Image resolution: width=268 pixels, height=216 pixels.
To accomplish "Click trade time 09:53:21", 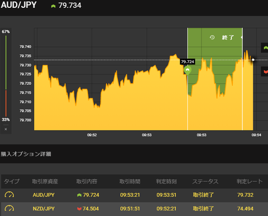I will point(130,195).
